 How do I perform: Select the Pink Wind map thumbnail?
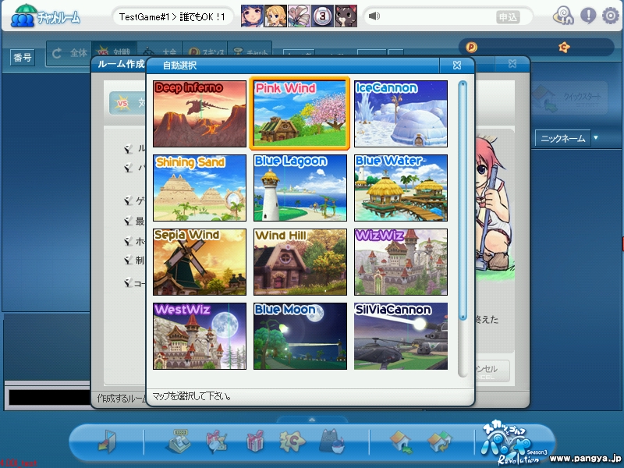coord(300,114)
